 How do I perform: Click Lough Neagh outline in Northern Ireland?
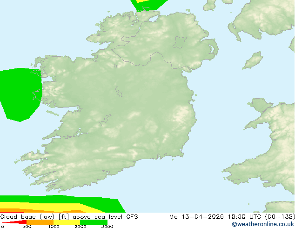point(180,42)
